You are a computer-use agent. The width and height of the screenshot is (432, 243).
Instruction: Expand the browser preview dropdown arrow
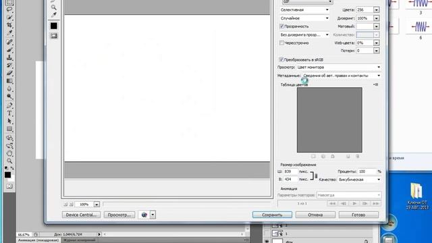tap(153, 215)
